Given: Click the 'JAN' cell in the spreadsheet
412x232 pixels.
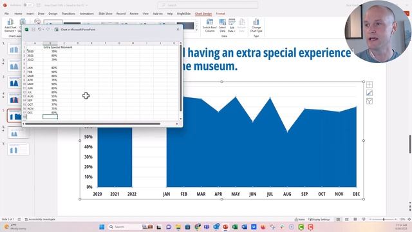Looking at the screenshot, I should click(34, 68).
